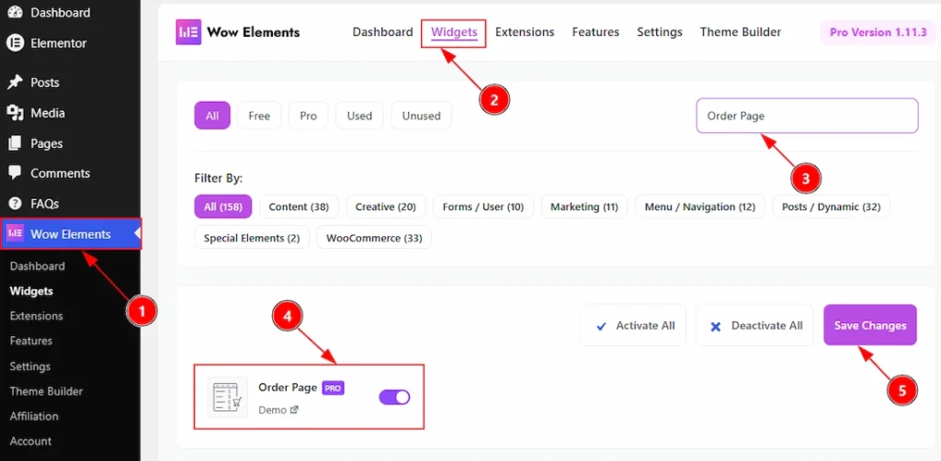The image size is (941, 461).
Task: Switch to the Extensions tab in header
Action: tap(525, 32)
